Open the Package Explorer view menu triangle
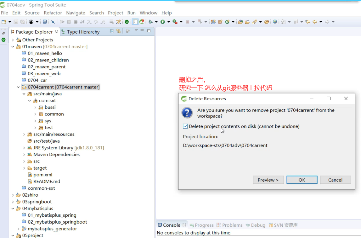 136,30
